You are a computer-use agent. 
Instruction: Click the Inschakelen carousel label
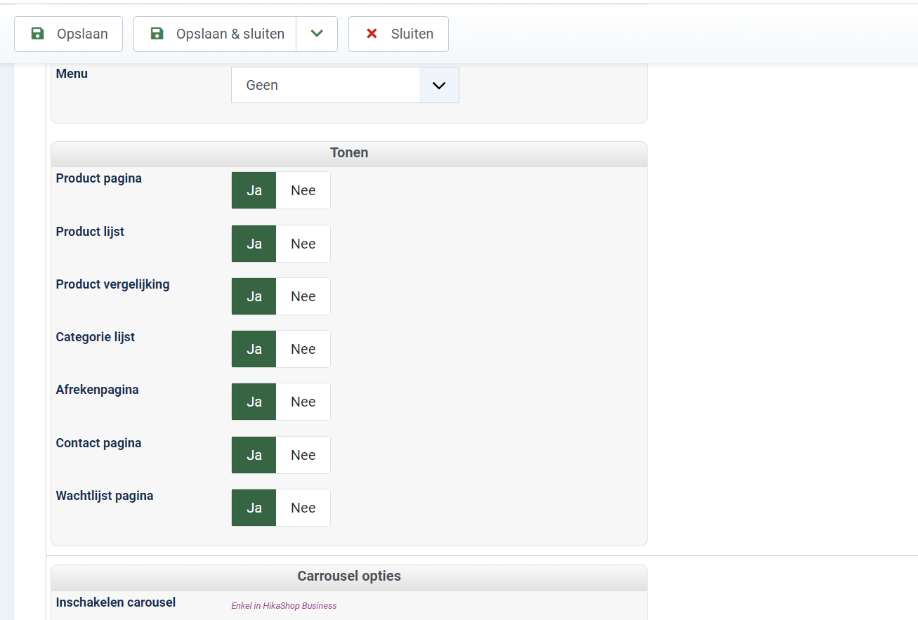pyautogui.click(x=116, y=602)
